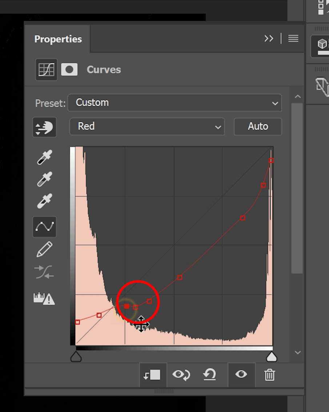Toggle Curves layer visibility eye
Screen dimensions: 329x412
click(241, 375)
